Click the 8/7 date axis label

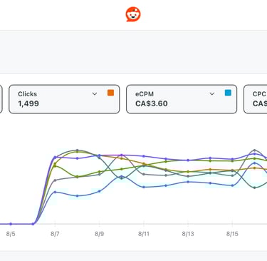(x=55, y=234)
